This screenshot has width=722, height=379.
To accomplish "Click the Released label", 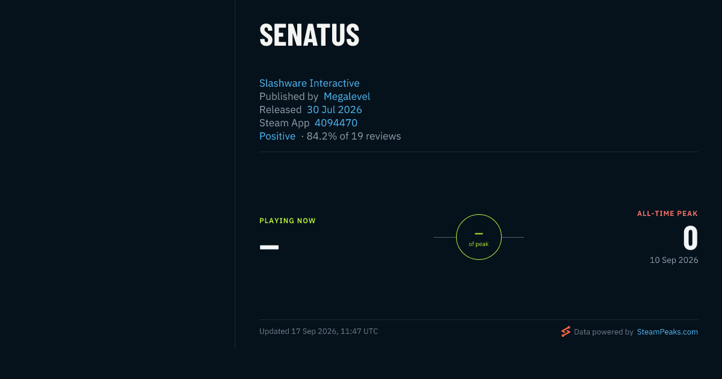I will [280, 109].
